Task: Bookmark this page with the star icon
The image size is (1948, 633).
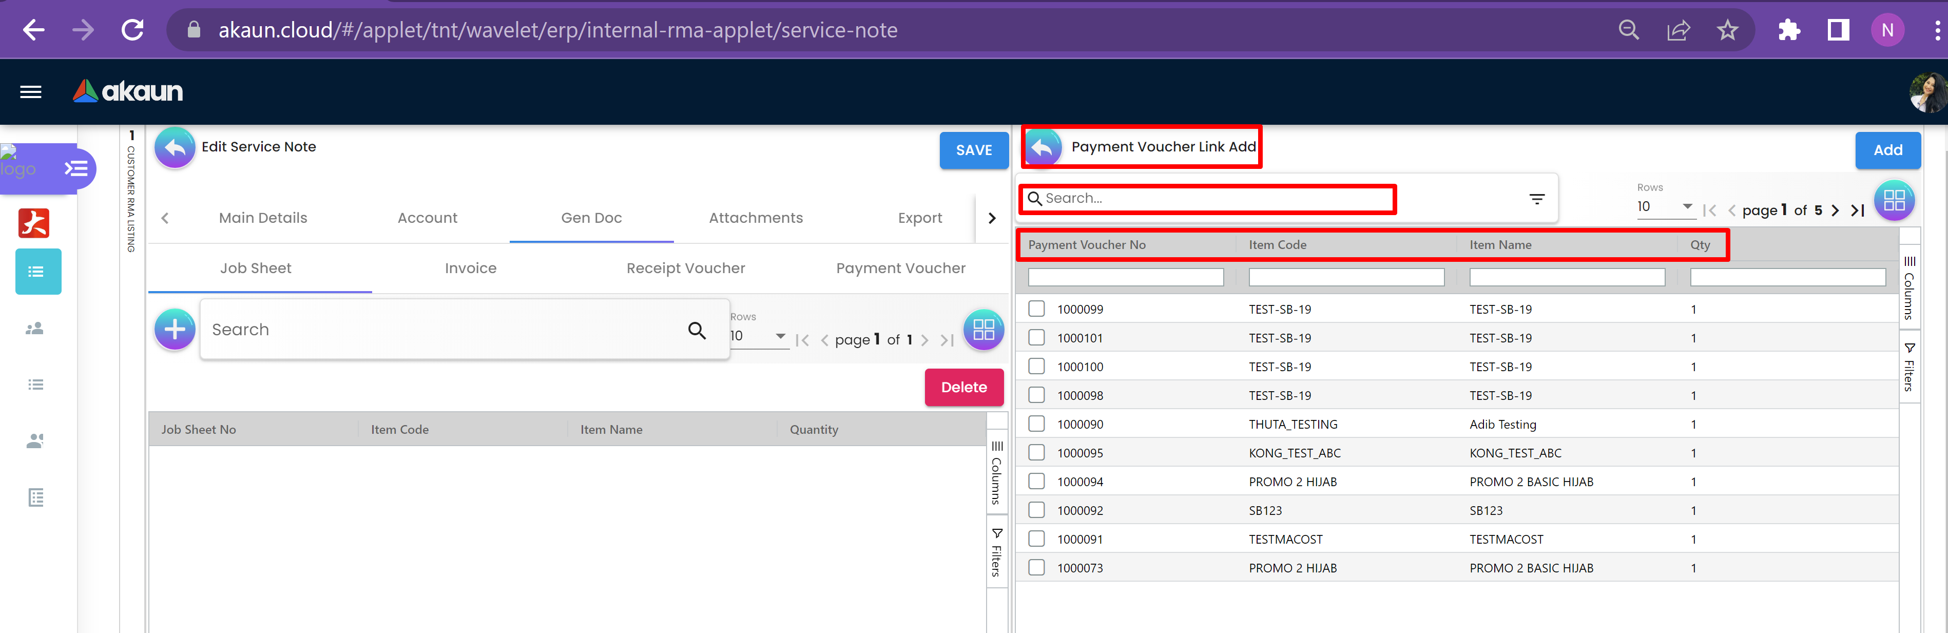Action: point(1727,30)
